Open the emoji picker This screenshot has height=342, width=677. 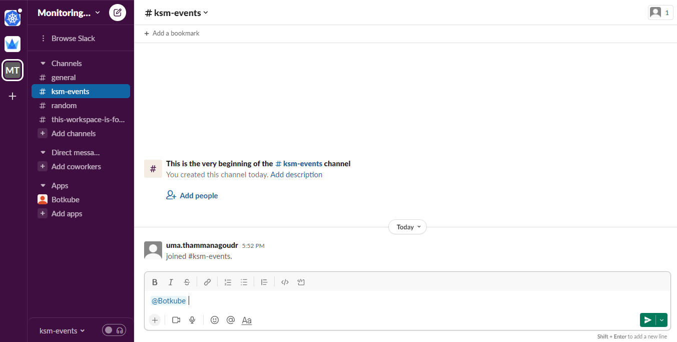click(x=215, y=320)
